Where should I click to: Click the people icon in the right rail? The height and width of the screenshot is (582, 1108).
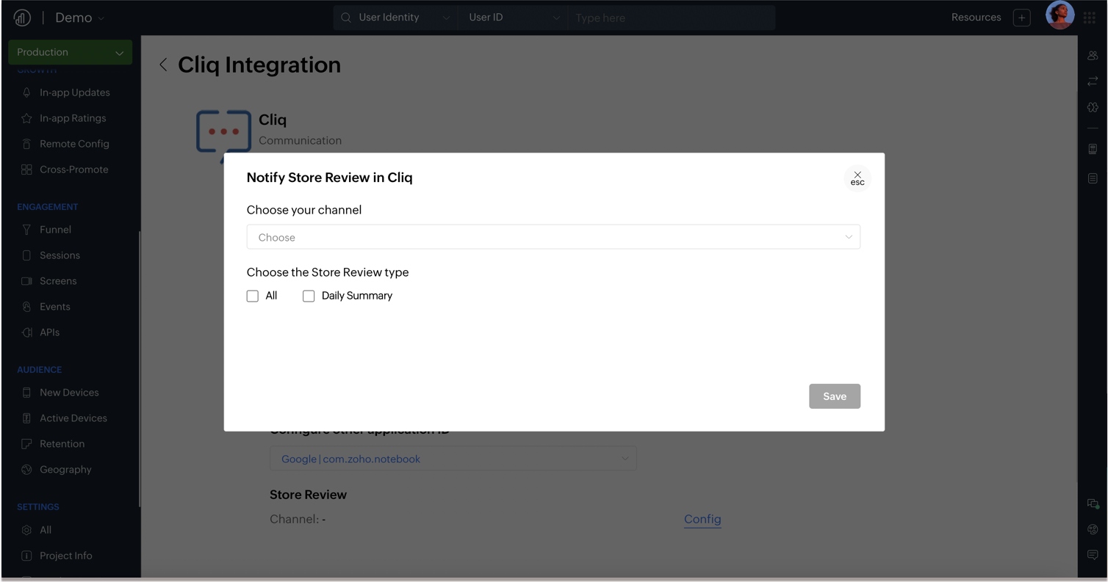point(1093,56)
